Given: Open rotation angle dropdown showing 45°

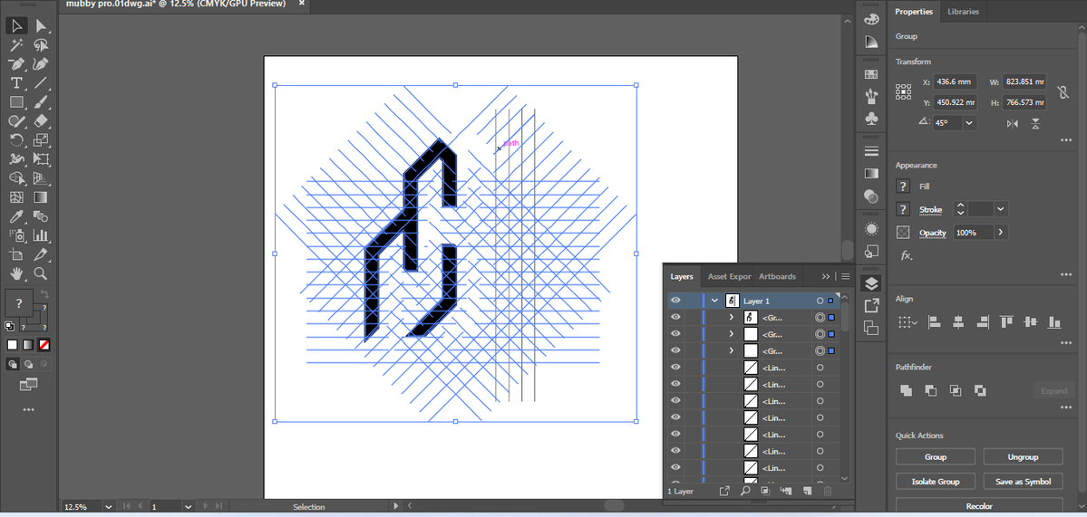Looking at the screenshot, I should click(969, 122).
